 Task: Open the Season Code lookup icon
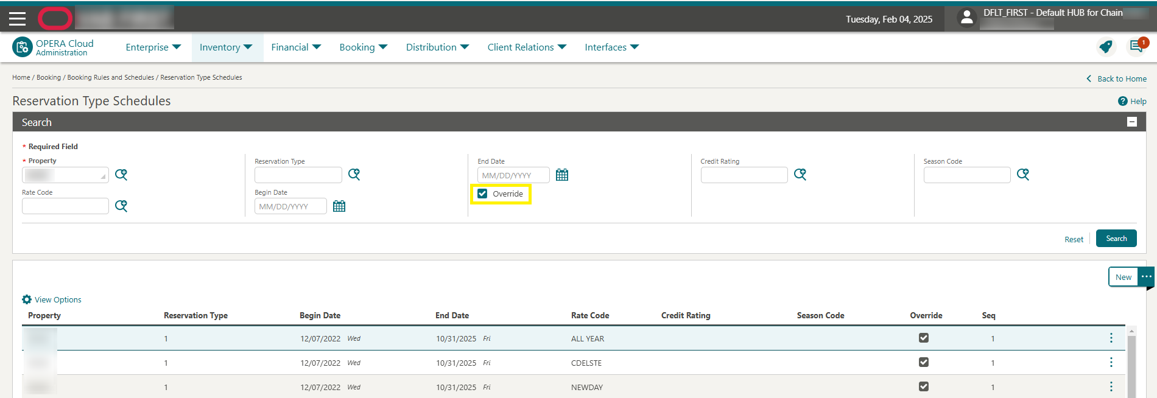(1023, 175)
